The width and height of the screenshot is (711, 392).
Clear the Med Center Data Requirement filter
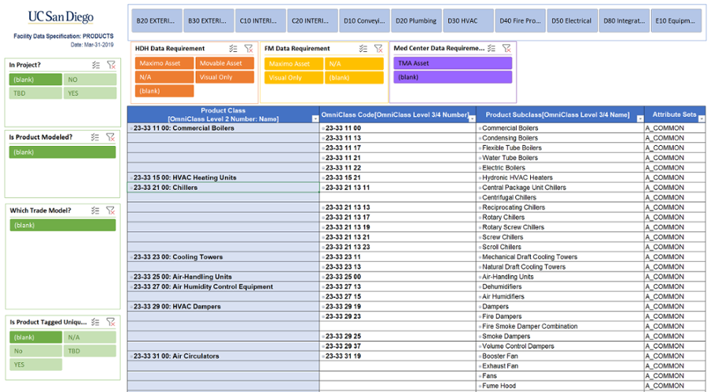tap(506, 48)
